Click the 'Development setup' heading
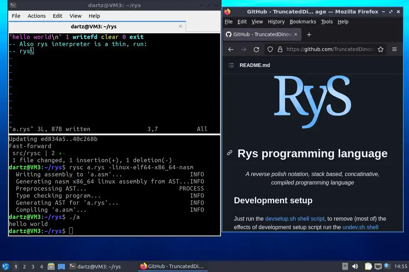This screenshot has height=272, width=409. click(x=273, y=200)
